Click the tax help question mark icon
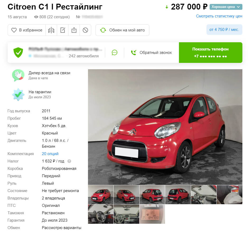Image resolution: width=249 pixels, height=233 pixels. click(69, 161)
